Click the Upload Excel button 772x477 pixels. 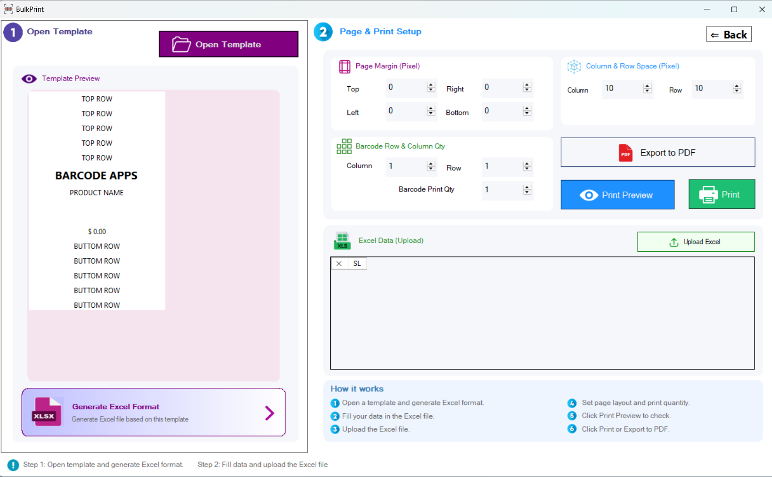coord(696,242)
